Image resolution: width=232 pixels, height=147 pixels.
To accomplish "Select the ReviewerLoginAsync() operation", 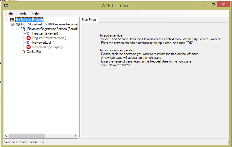I will point(47,47).
